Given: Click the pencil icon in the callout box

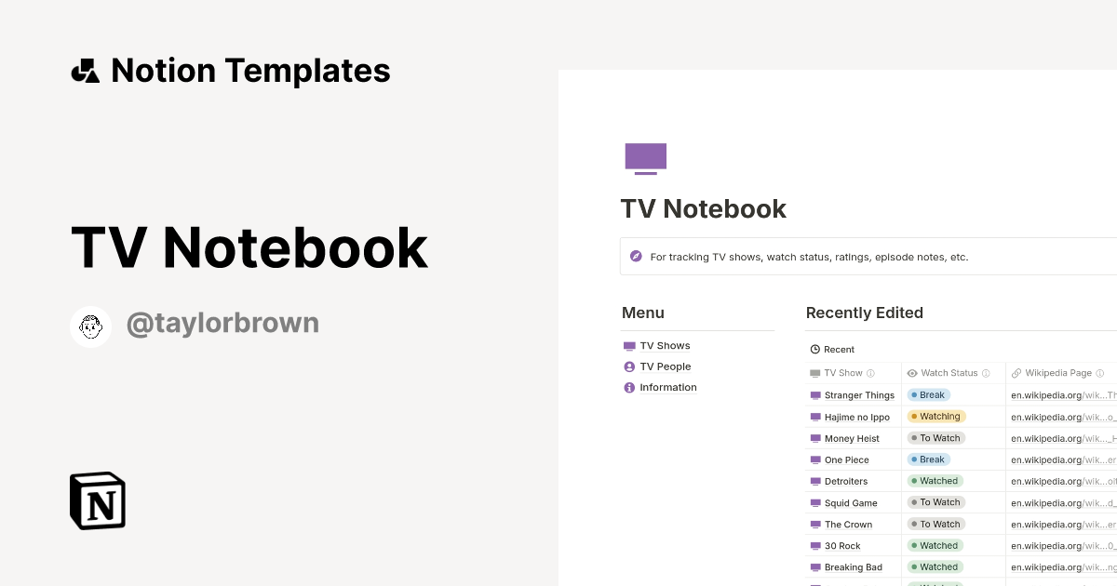Looking at the screenshot, I should tap(637, 256).
